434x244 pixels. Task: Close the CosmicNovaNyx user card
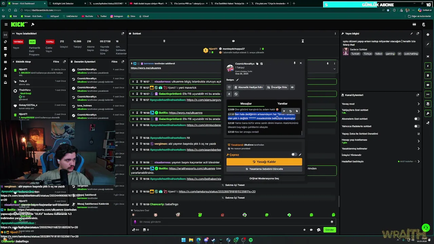coord(300,63)
